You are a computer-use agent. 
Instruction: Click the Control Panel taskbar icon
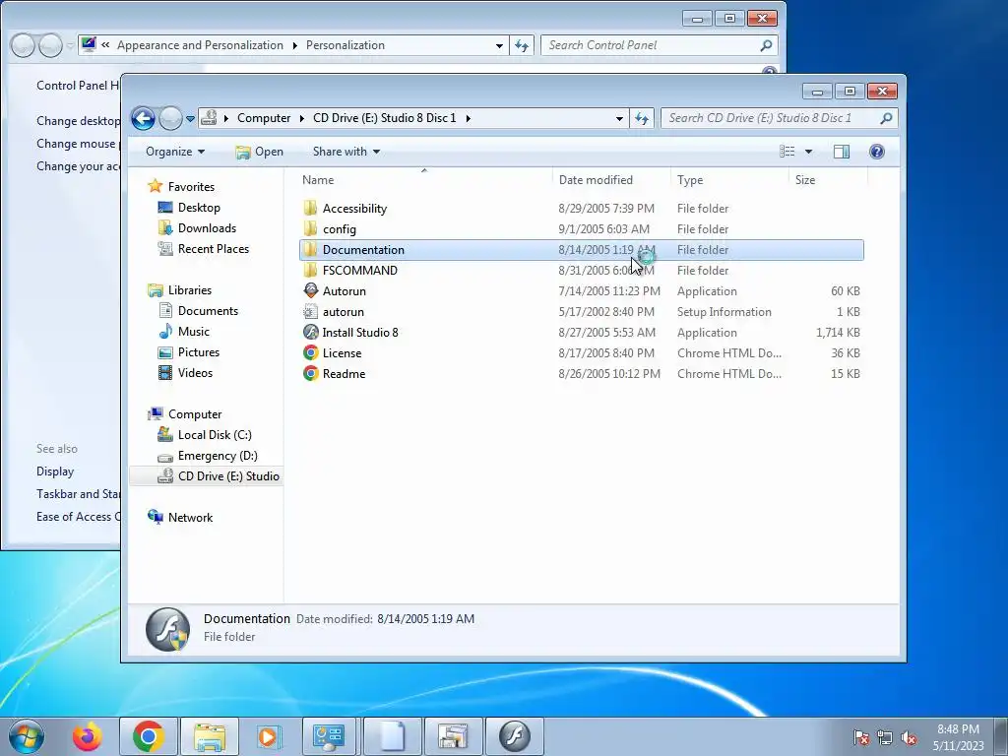tap(329, 736)
